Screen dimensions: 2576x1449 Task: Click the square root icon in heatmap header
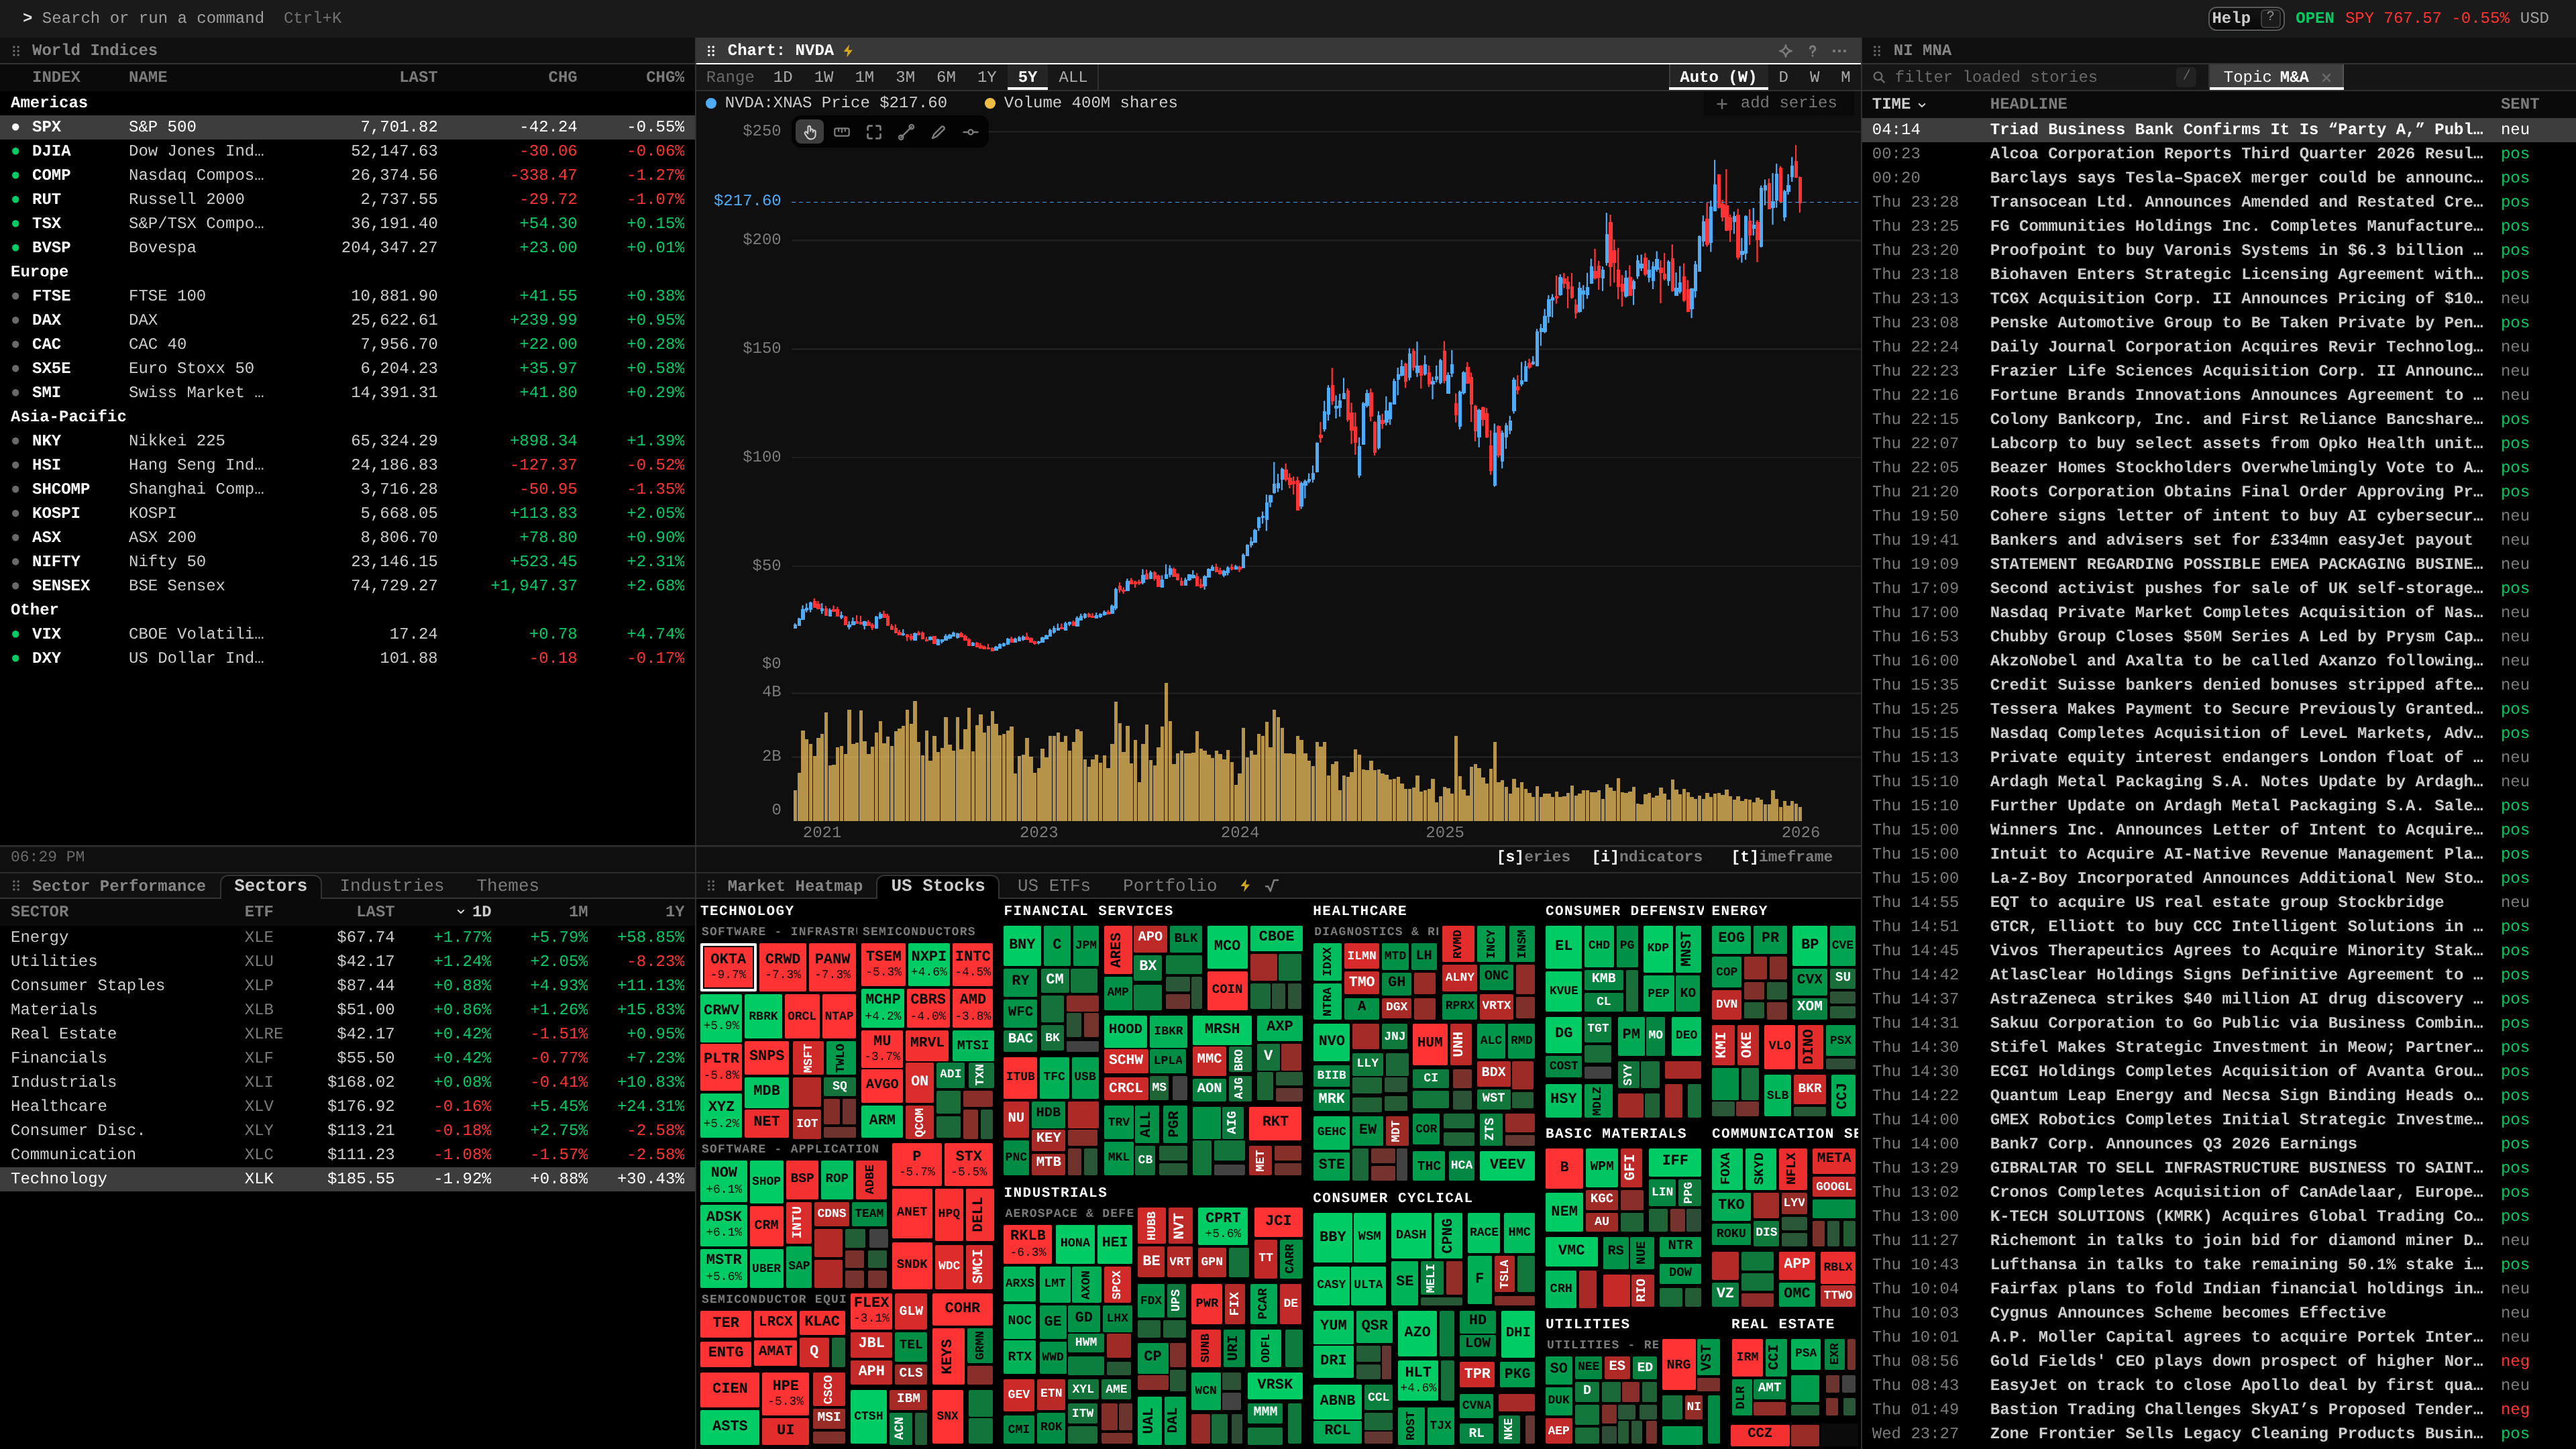tap(1272, 885)
